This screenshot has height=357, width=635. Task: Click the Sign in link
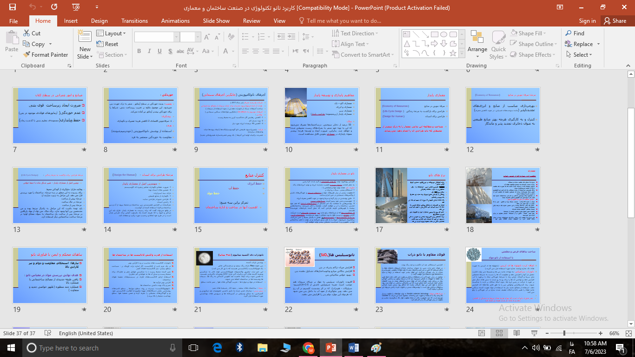click(587, 21)
